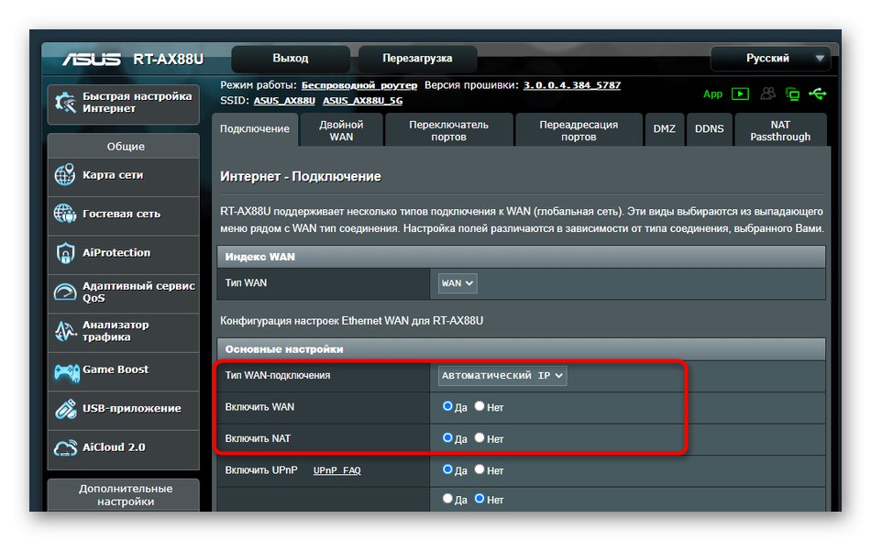Image resolution: width=871 pixels, height=541 pixels.
Task: Click the green USB status icon
Action: 817,94
